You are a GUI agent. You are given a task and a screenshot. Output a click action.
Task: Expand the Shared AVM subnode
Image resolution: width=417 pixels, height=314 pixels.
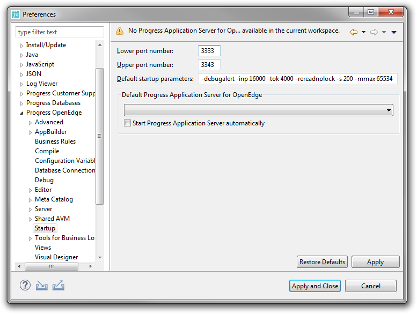[x=30, y=219]
